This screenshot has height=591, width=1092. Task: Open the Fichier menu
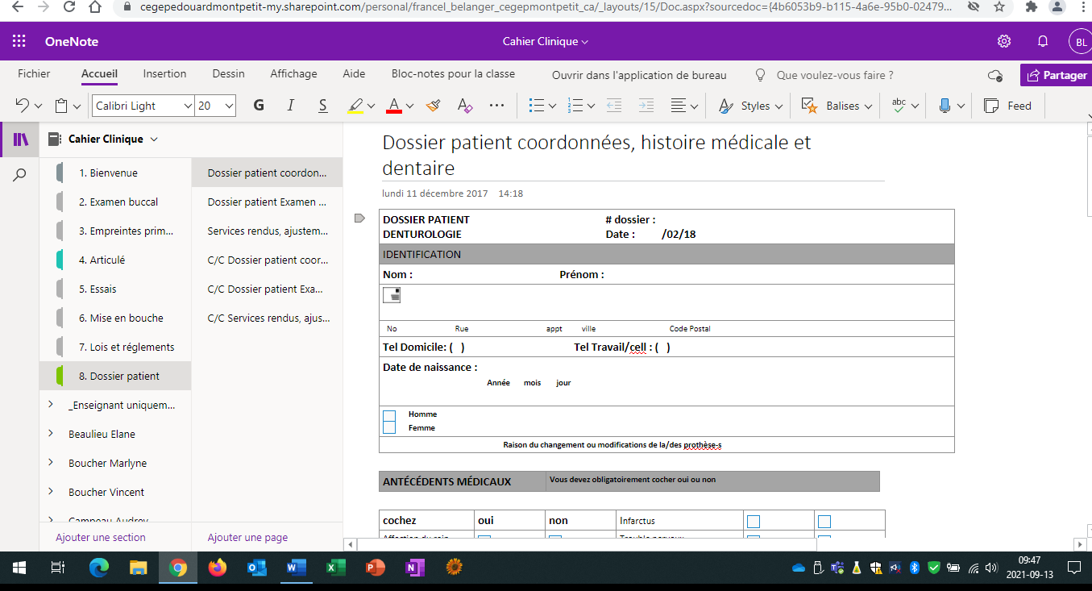[x=34, y=73]
